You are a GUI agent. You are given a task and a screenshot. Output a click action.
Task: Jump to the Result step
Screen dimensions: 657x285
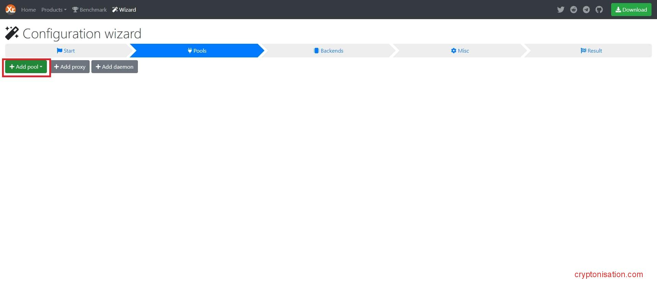pos(591,51)
